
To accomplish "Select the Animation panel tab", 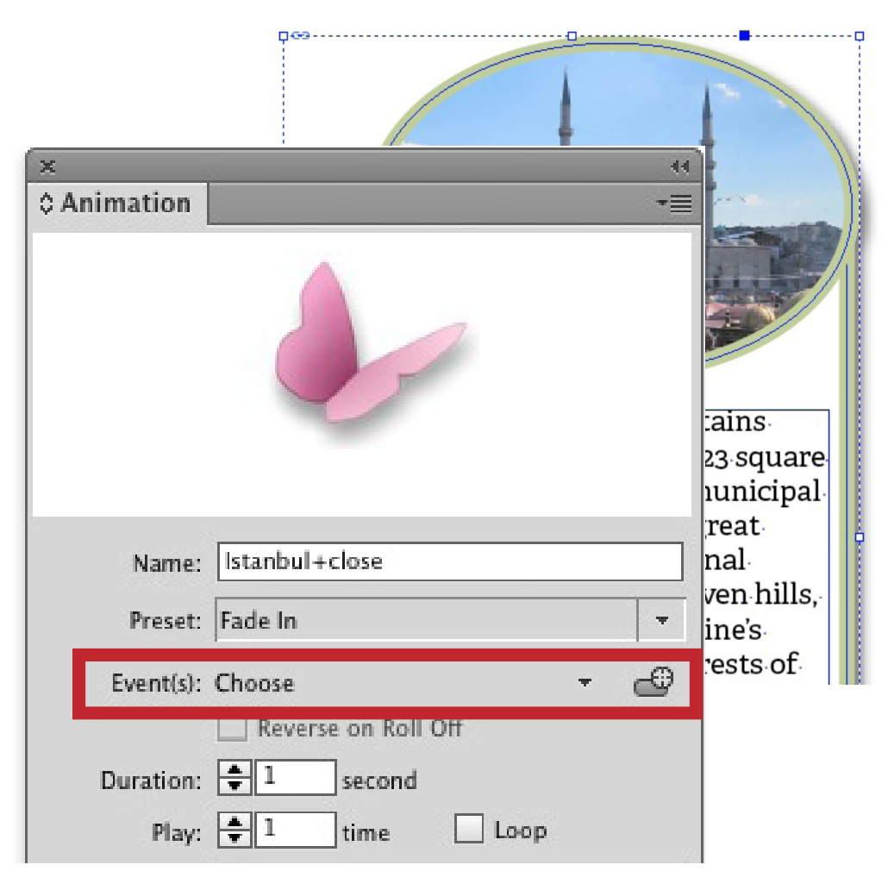I will tap(117, 204).
